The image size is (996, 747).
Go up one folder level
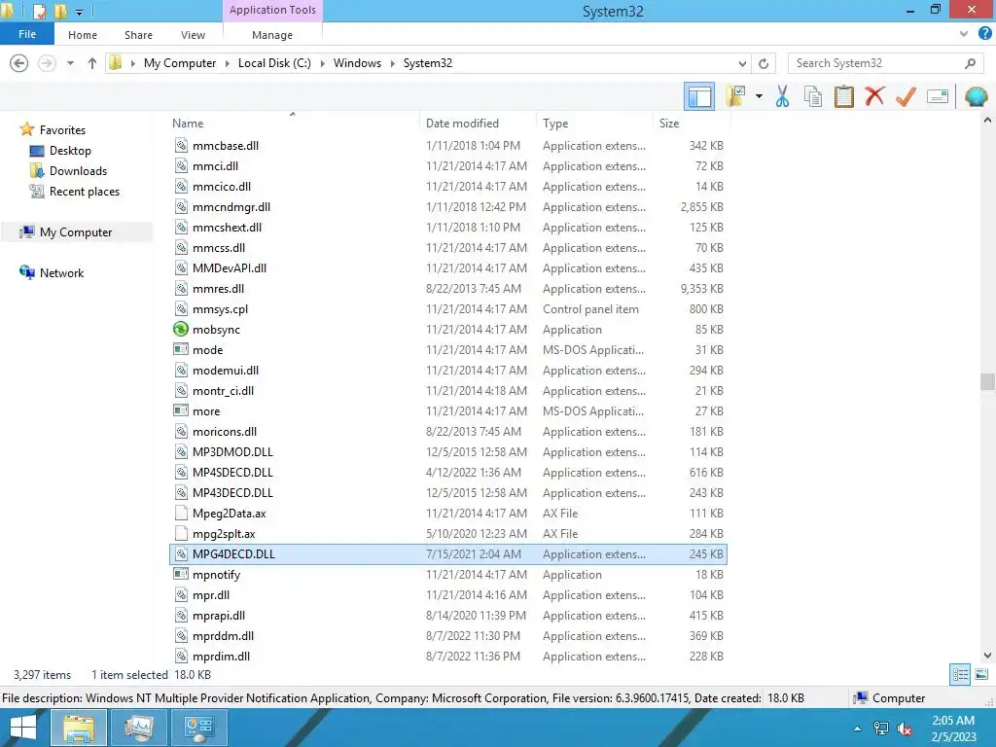point(92,63)
